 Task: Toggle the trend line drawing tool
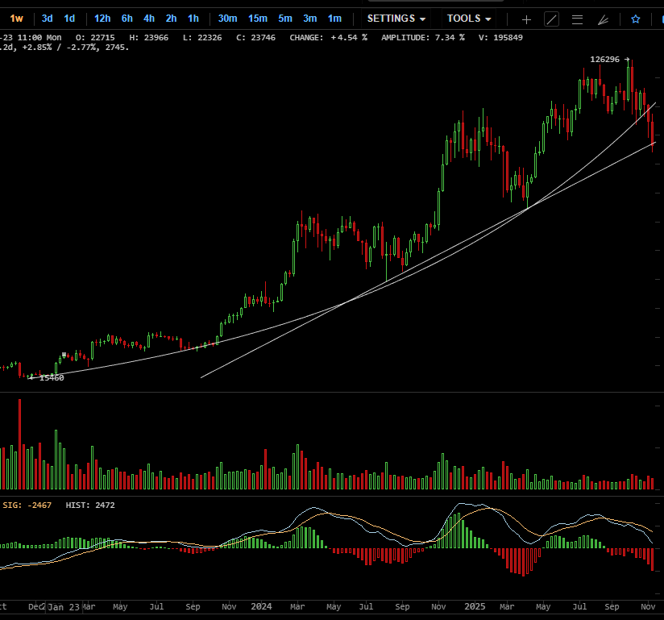pyautogui.click(x=551, y=19)
